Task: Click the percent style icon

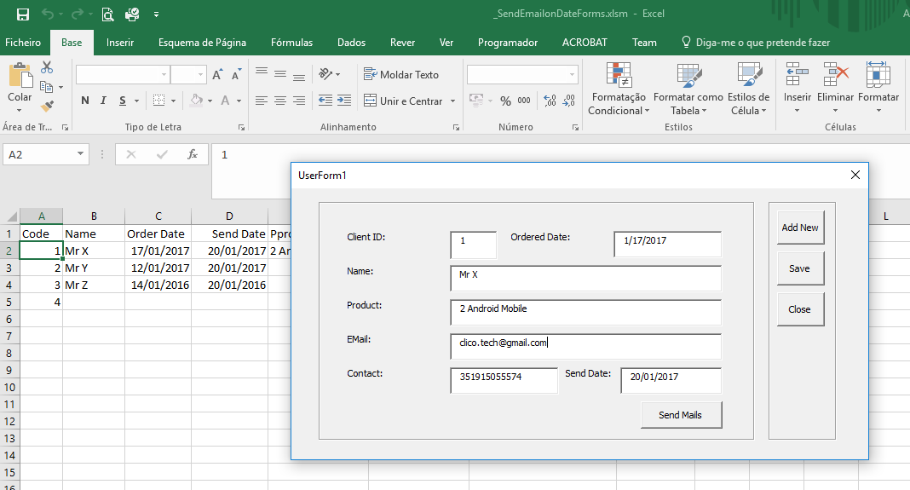Action: [x=505, y=101]
